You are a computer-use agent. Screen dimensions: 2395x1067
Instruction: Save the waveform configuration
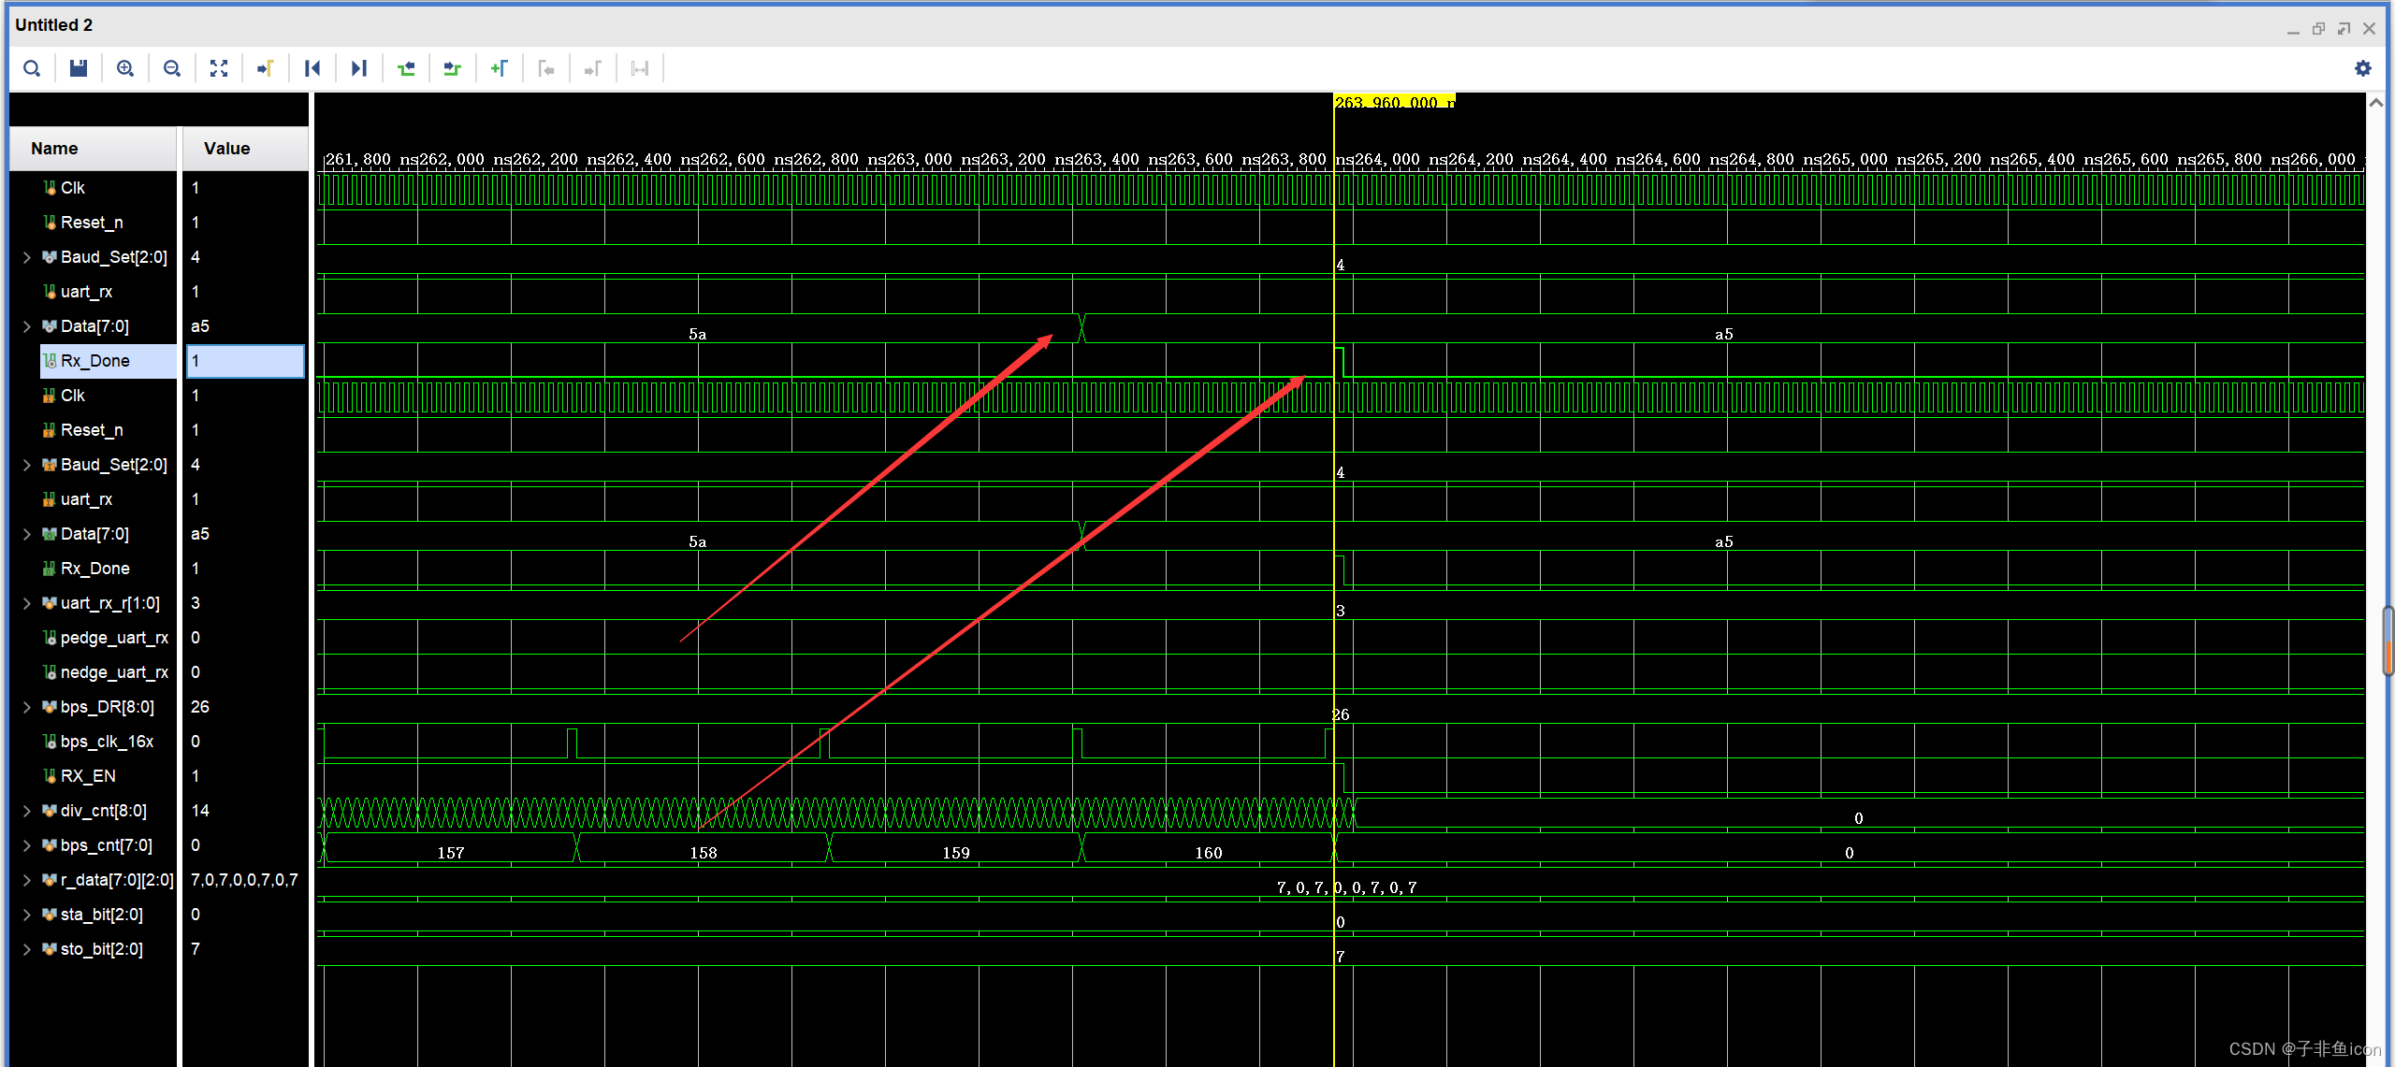click(x=79, y=68)
